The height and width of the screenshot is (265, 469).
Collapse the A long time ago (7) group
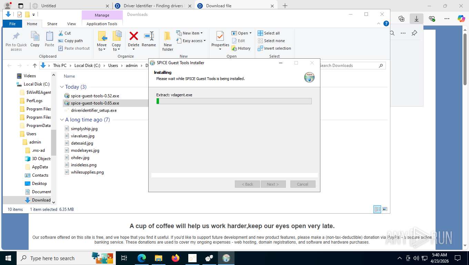[x=62, y=120]
